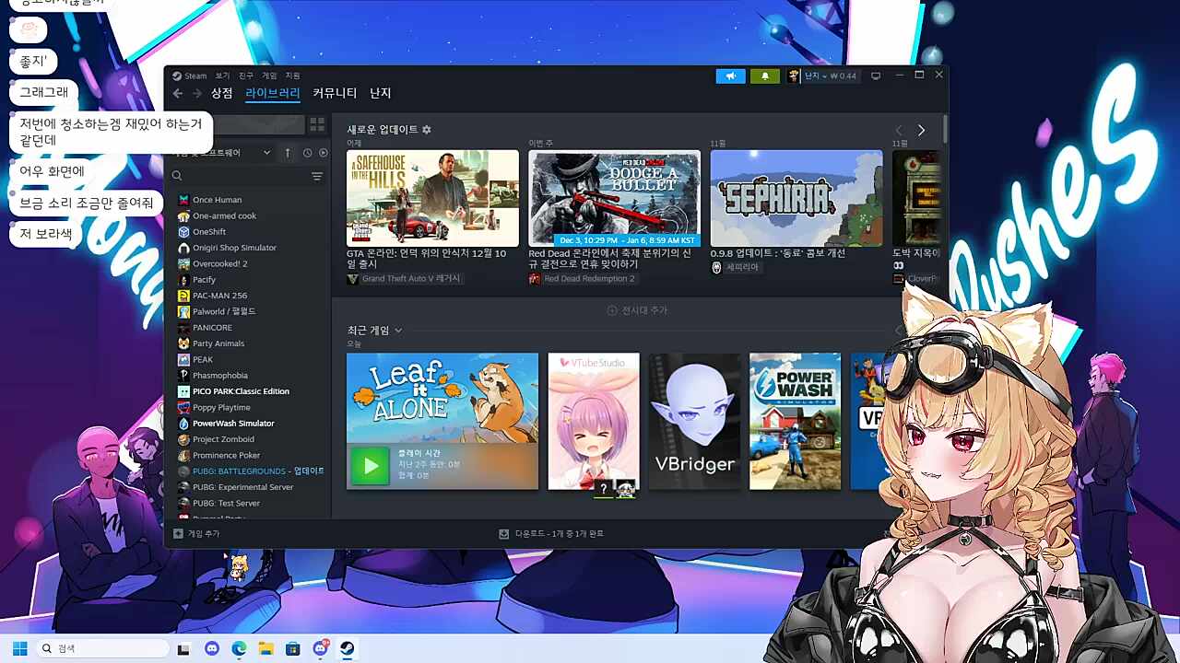Select PowerWash Simulator in game list
1180x663 pixels.
[x=233, y=424]
